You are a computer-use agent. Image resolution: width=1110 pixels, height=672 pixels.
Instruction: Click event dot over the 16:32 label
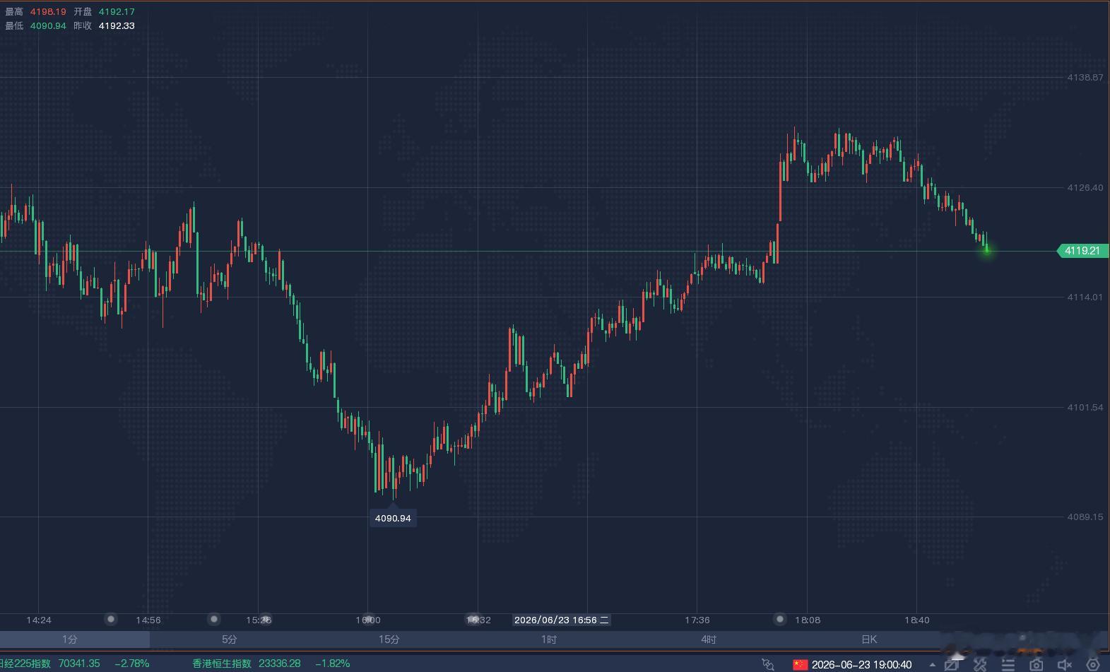(x=473, y=619)
